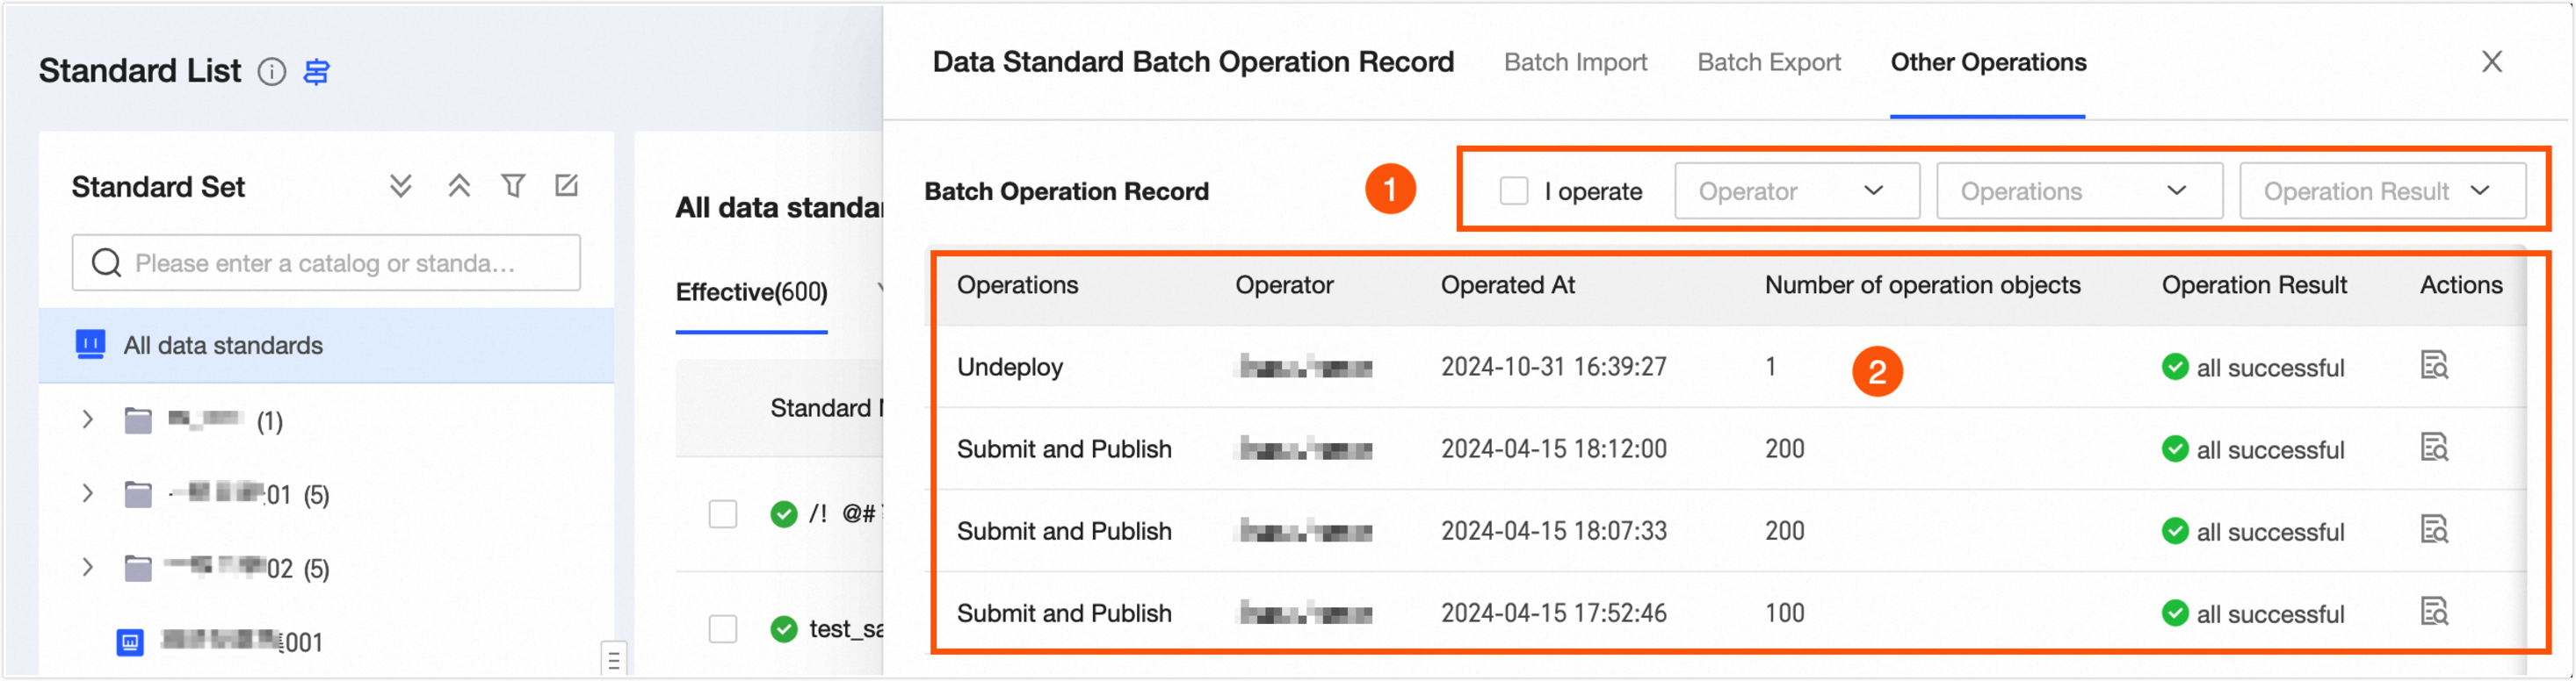The height and width of the screenshot is (681, 2576).
Task: Close the Batch Operation Record panel
Action: click(x=2492, y=62)
